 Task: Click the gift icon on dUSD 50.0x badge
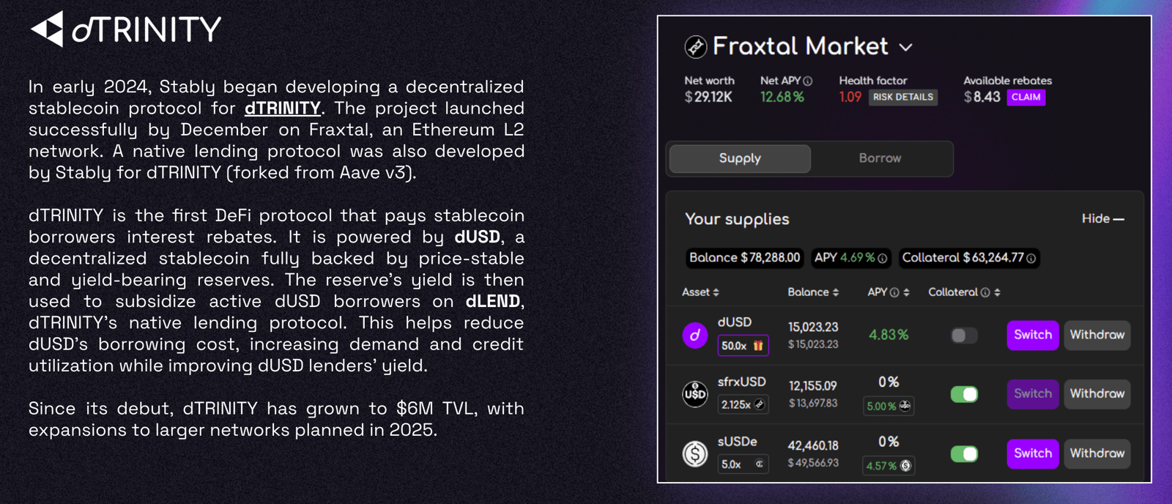(758, 346)
